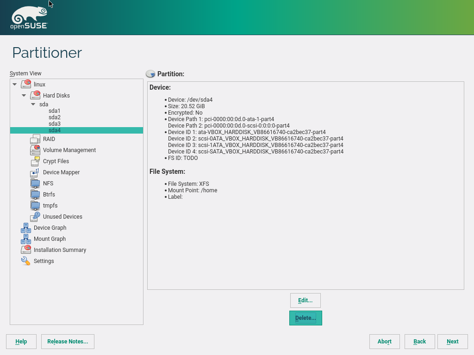Select partition sda1 in tree

point(55,111)
